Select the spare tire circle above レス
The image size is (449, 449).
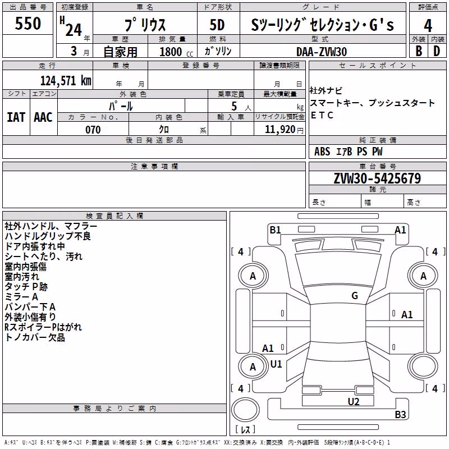[x=245, y=410]
